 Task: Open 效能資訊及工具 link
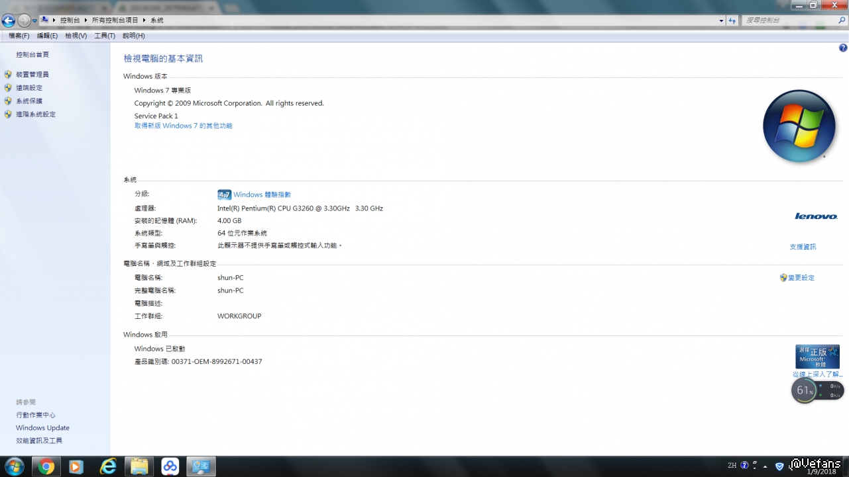pos(39,441)
